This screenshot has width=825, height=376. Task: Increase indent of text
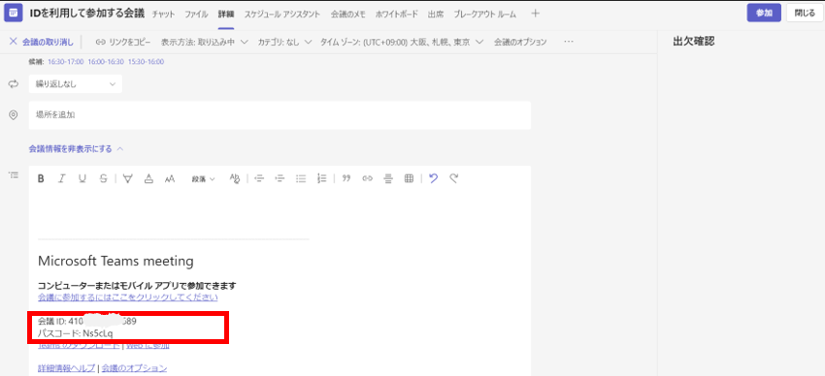[x=280, y=178]
